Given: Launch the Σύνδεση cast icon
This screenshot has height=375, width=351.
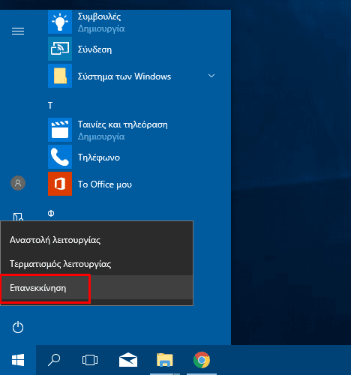Looking at the screenshot, I should (x=60, y=49).
